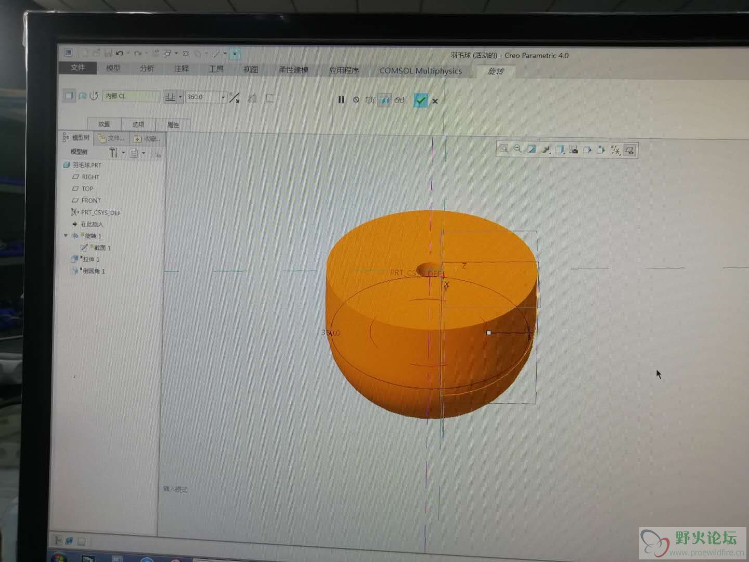Screen dimensions: 749x562
Task: Click the Redo arrow in quick access toolbar
Action: point(137,53)
